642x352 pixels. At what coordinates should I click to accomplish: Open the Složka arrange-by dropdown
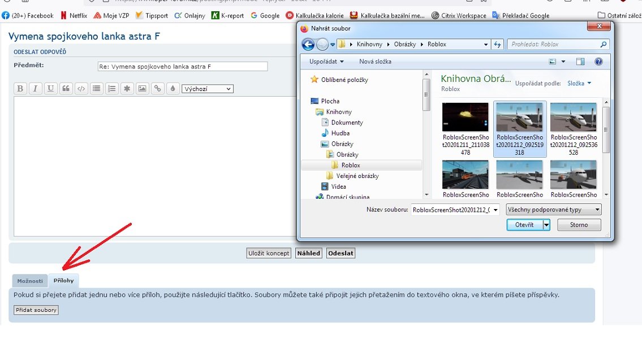point(579,83)
